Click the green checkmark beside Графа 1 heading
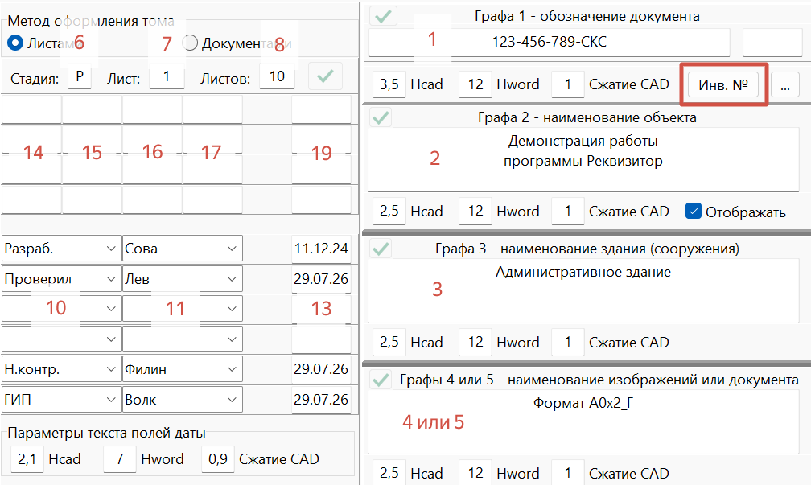Screen dimensions: 811x485 [383, 17]
